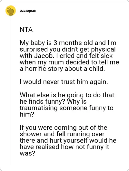
Task: Click the line "surprised you didn't get physical"
Action: [68, 49]
